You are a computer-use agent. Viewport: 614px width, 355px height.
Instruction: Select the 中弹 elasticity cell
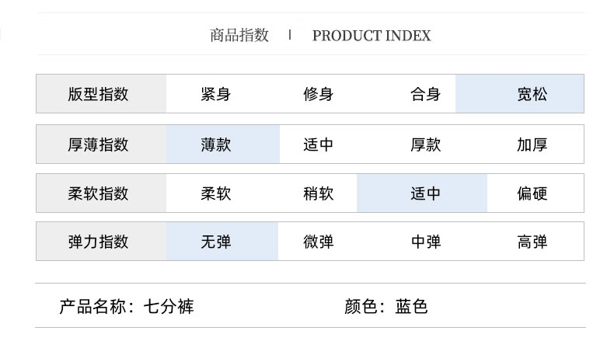[426, 242]
